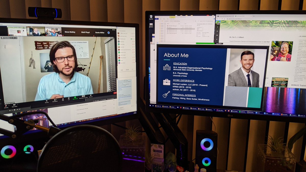Select Matt Floyd participant tile

pos(85,32)
